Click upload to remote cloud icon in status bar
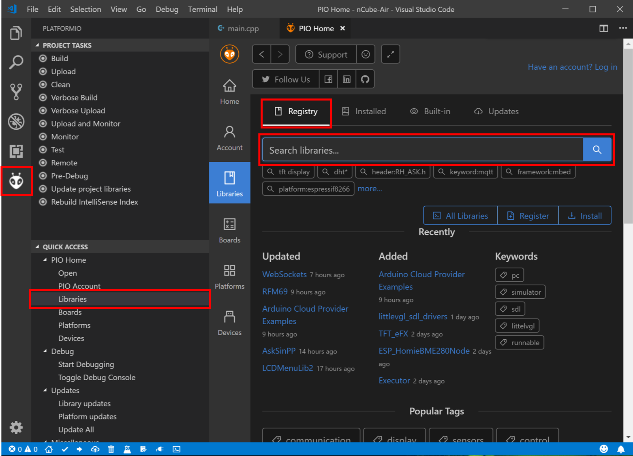This screenshot has width=633, height=456. (95, 449)
